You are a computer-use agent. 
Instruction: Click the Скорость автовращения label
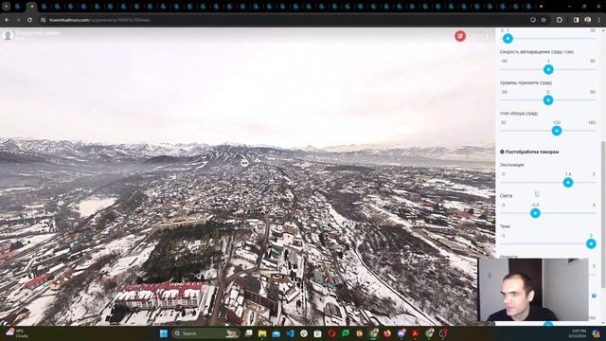(537, 52)
